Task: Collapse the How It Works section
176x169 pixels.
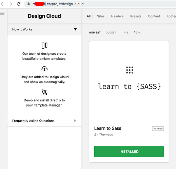Action: 44,29
